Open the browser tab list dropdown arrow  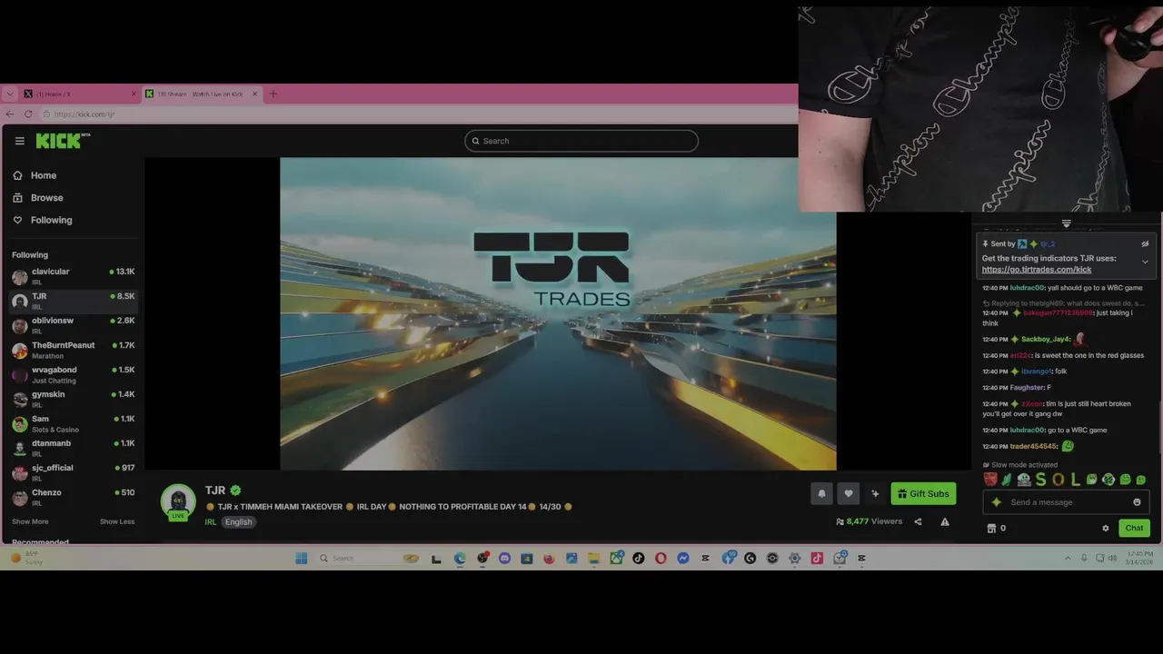click(x=9, y=94)
